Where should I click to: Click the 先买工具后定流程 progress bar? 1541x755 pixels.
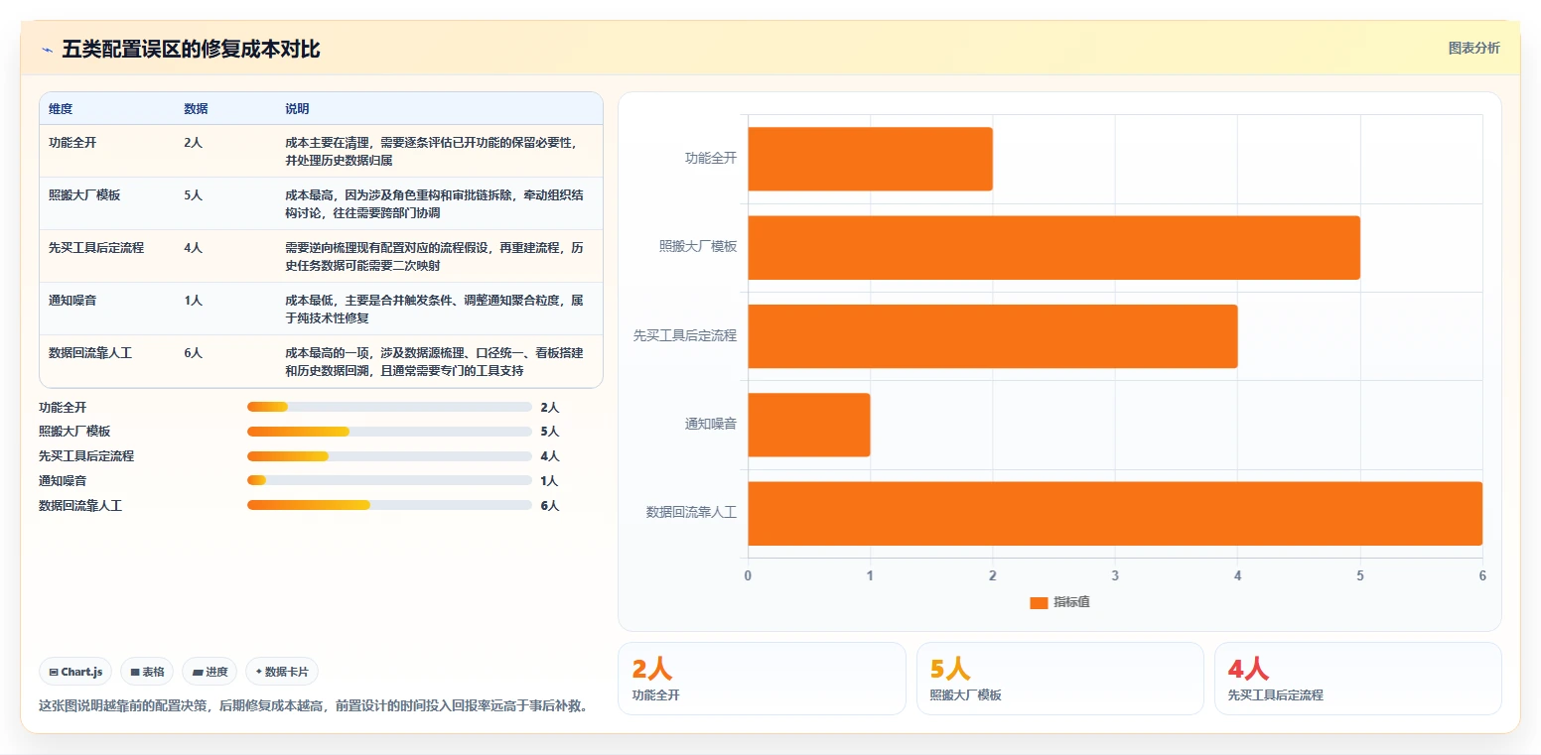click(x=389, y=456)
